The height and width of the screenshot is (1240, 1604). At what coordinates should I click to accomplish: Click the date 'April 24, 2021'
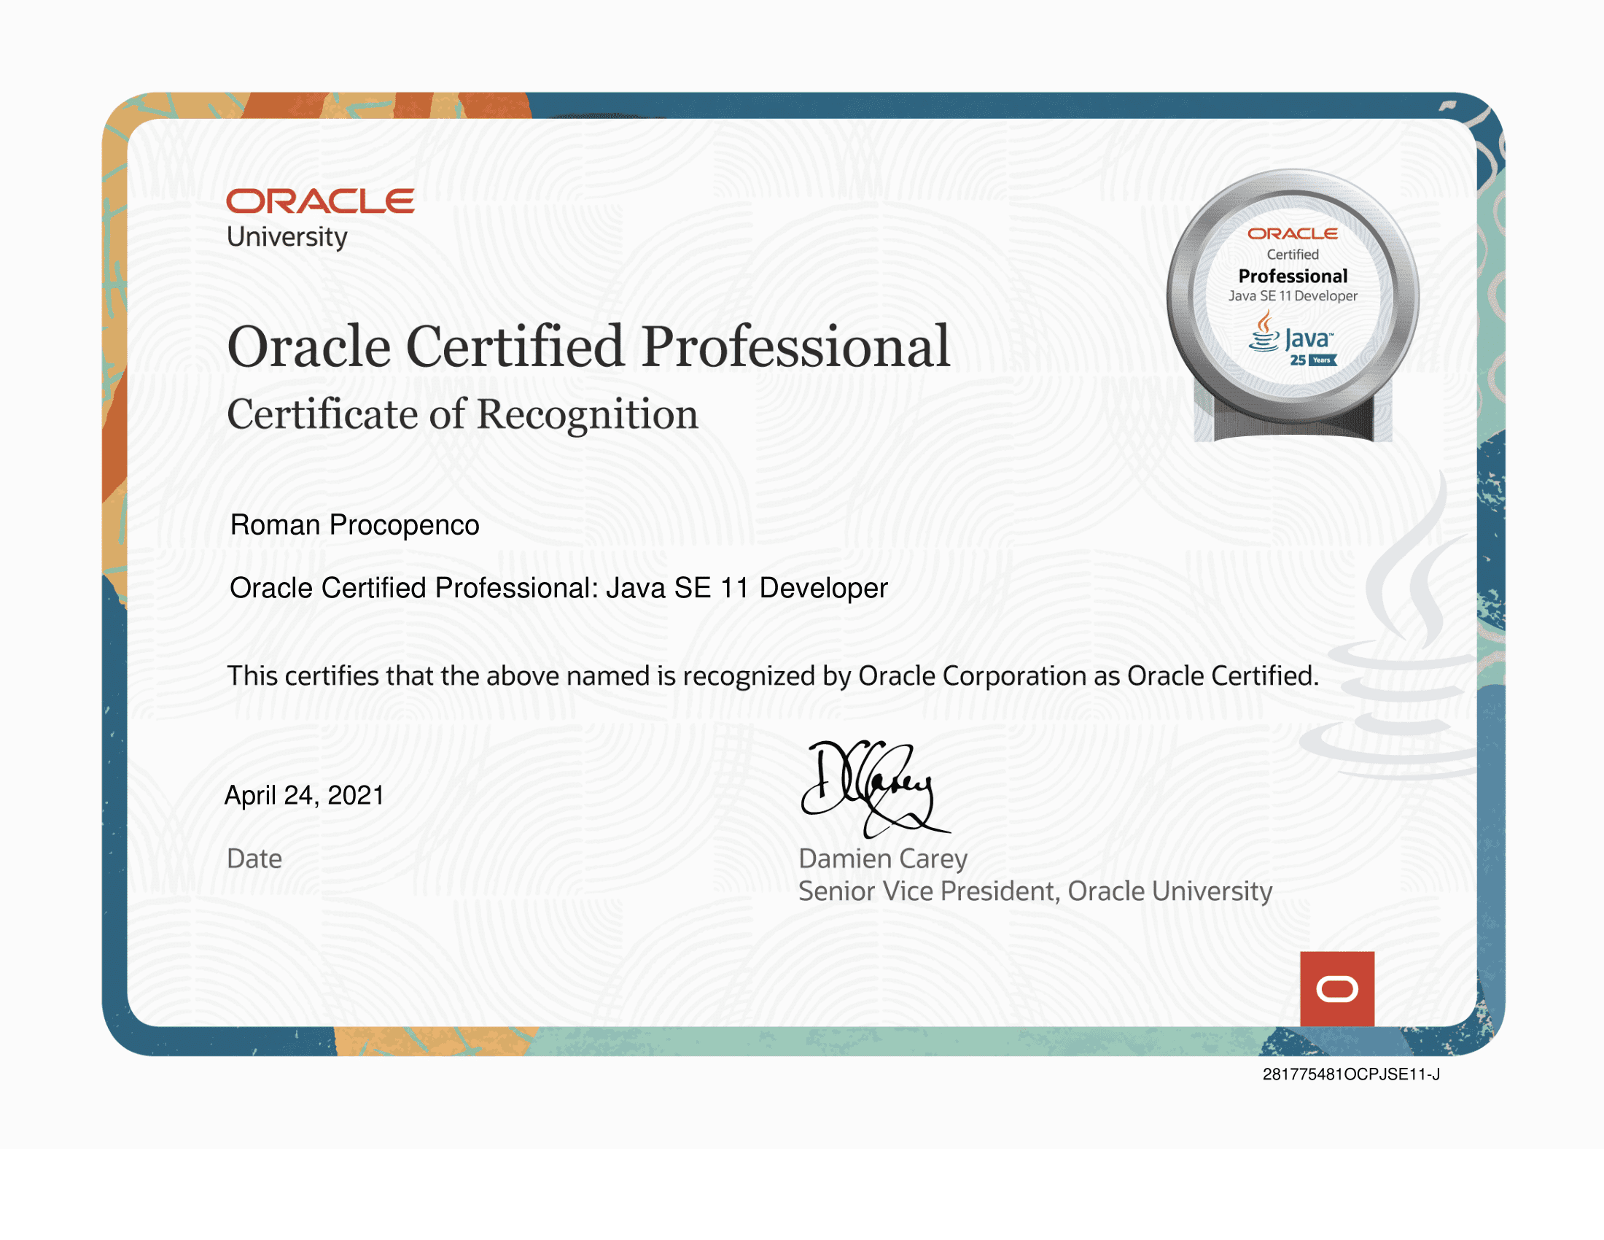pyautogui.click(x=304, y=796)
